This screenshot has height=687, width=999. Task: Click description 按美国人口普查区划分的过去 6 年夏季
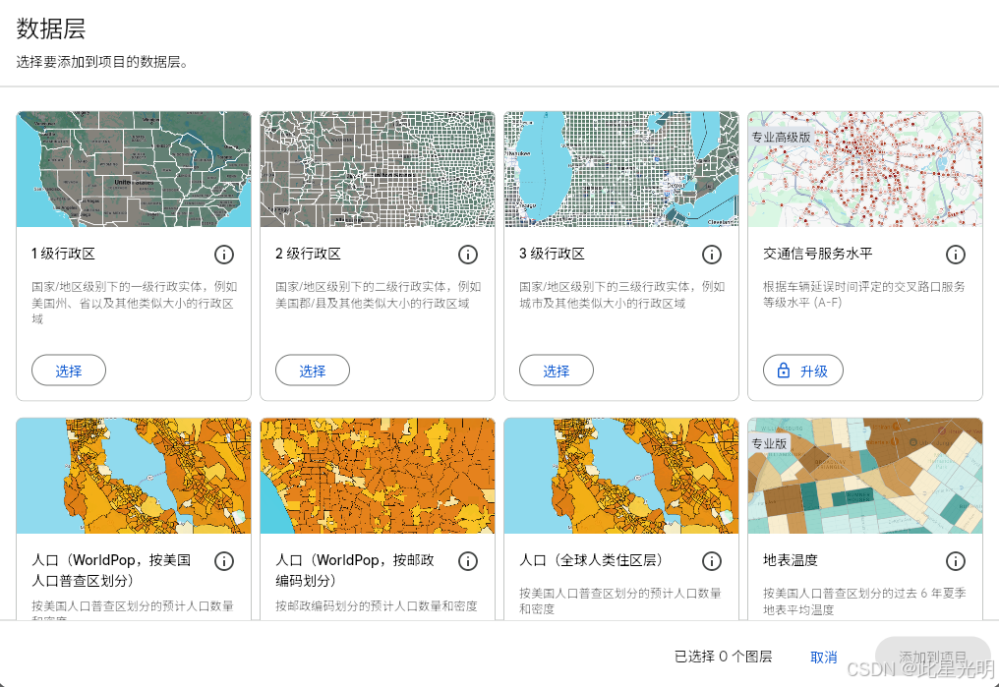point(864,601)
